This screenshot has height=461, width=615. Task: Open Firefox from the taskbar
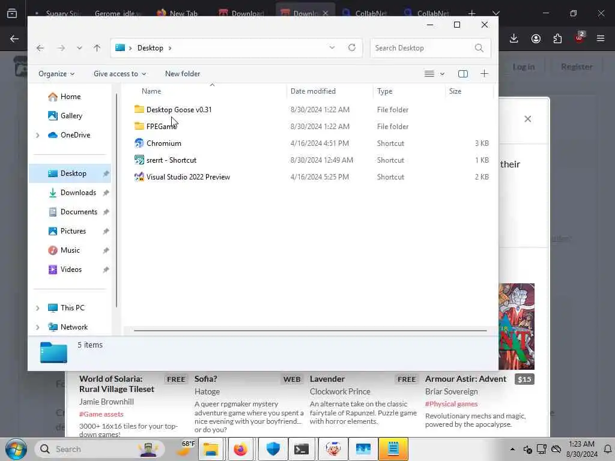(240, 449)
